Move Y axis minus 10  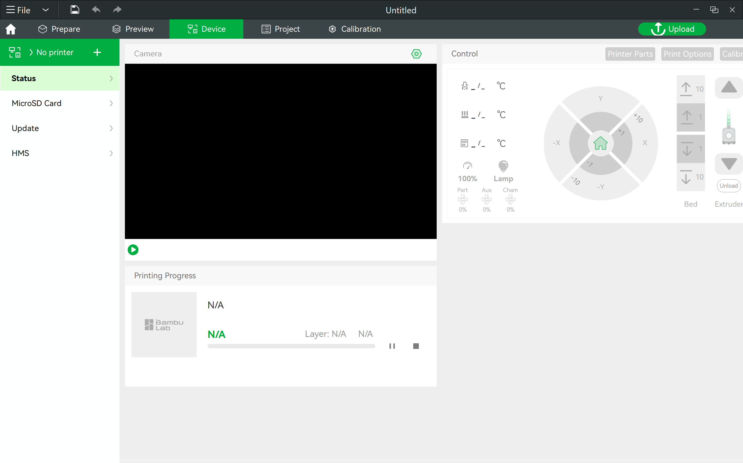tap(600, 187)
